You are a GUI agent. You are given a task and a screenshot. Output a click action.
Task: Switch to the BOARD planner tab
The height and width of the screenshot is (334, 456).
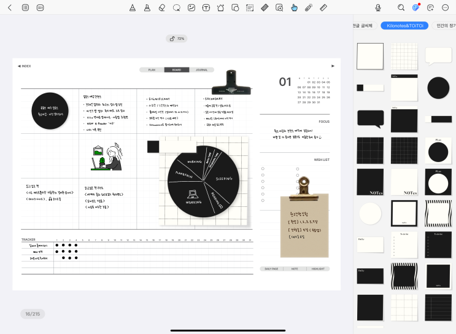(177, 70)
